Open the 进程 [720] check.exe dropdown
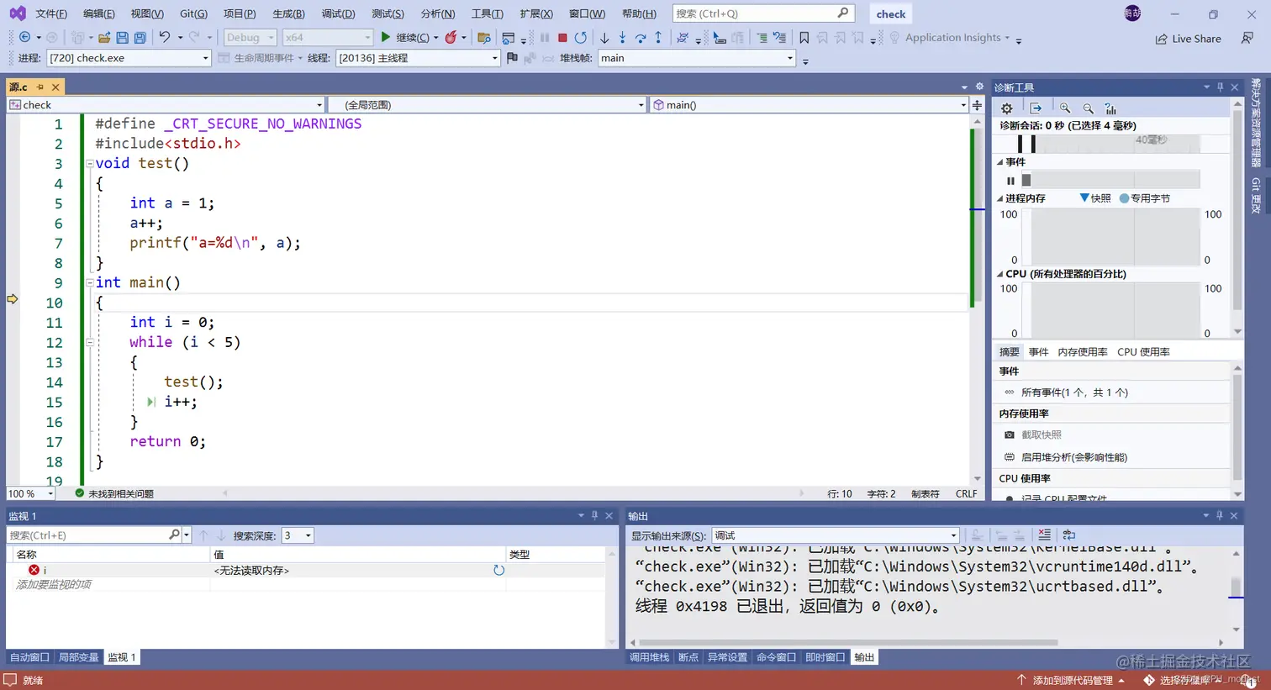This screenshot has height=690, width=1271. pyautogui.click(x=129, y=58)
